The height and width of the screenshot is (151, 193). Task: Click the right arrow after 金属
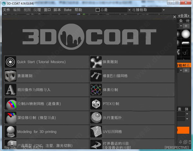pyautogui.click(x=189, y=16)
